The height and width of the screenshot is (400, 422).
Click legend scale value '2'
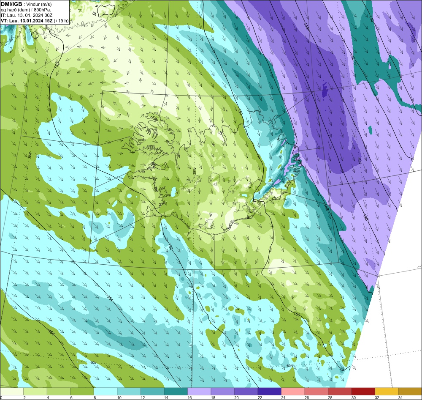tap(24, 397)
